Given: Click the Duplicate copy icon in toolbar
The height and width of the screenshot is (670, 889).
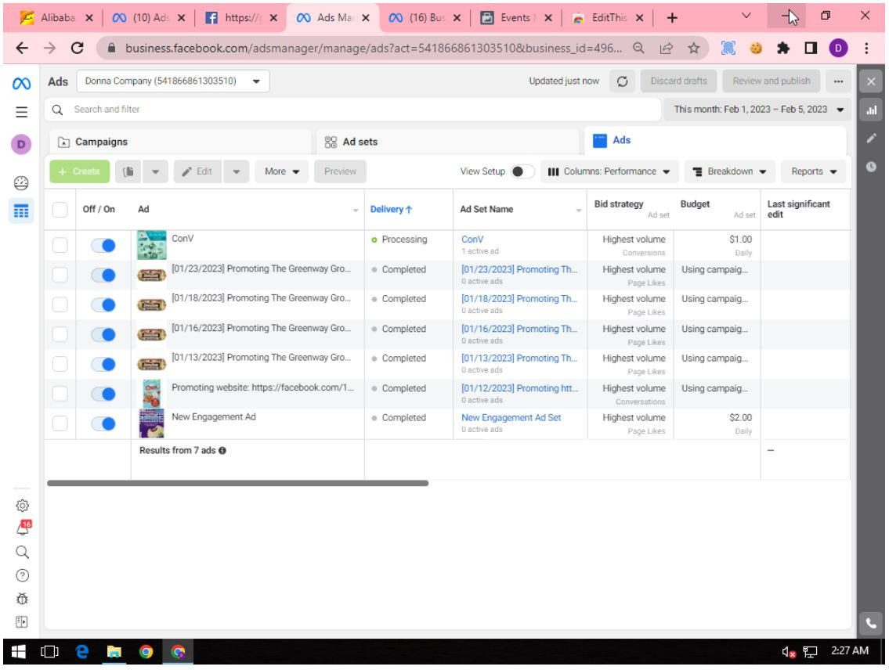Looking at the screenshot, I should (x=128, y=171).
